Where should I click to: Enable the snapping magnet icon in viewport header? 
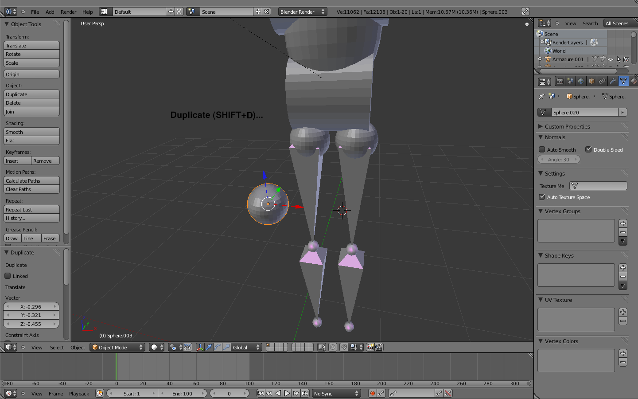click(x=343, y=347)
